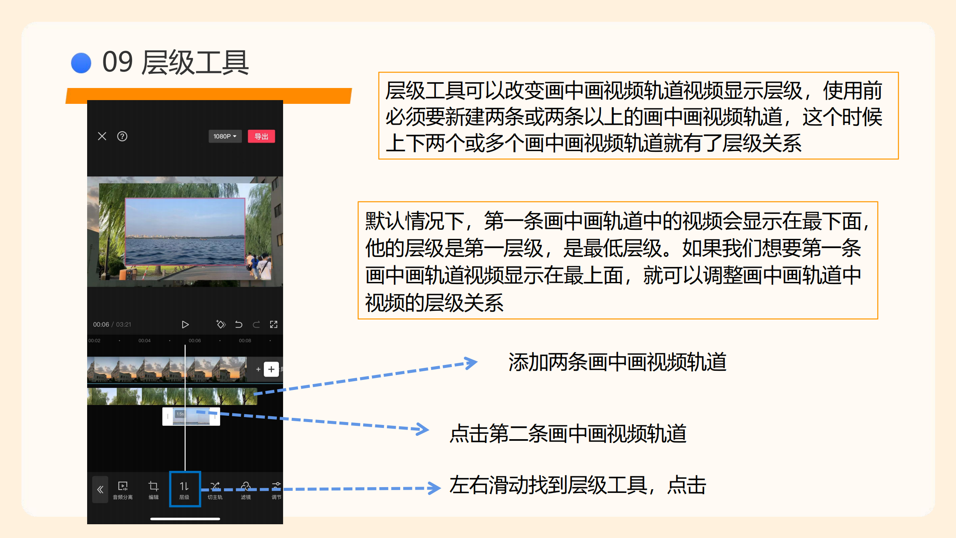Viewport: 956px width, 538px height.
Task: Play the video preview
Action: [x=185, y=324]
